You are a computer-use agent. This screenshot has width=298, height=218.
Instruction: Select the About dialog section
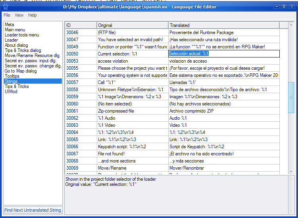16,45
